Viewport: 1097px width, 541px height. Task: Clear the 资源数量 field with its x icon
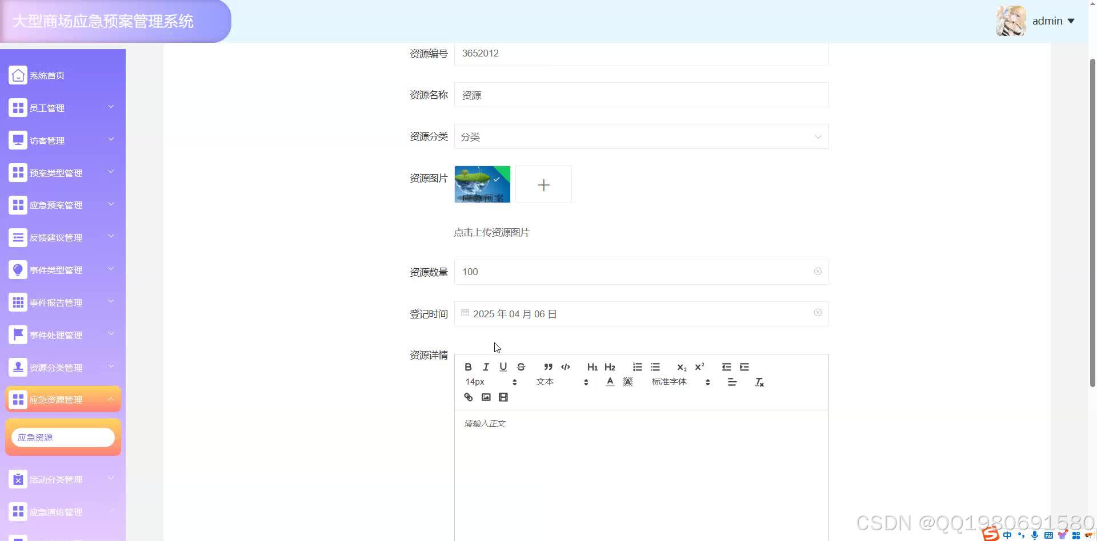818,272
